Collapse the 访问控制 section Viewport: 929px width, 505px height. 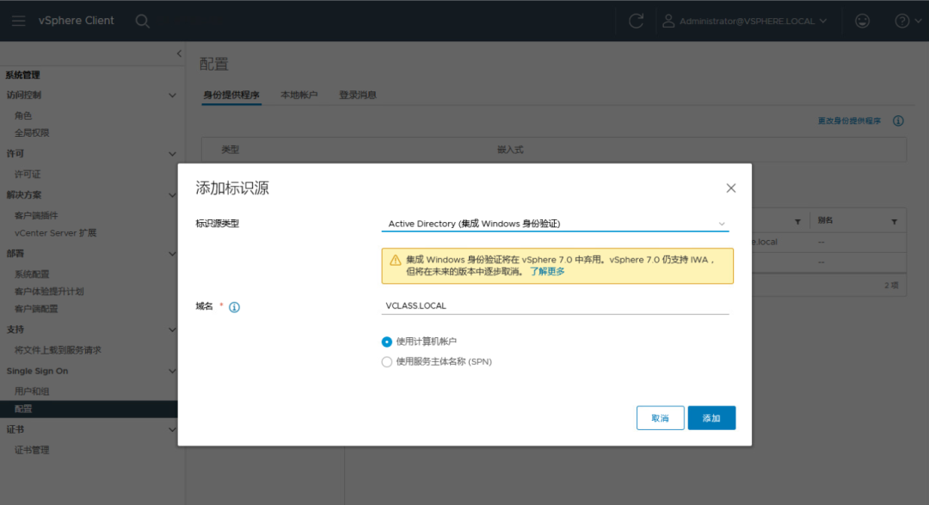pos(172,95)
